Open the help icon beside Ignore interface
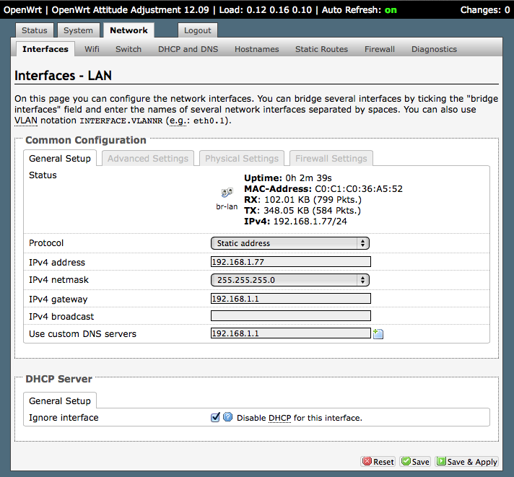Image resolution: width=514 pixels, height=477 pixels. pyautogui.click(x=228, y=417)
